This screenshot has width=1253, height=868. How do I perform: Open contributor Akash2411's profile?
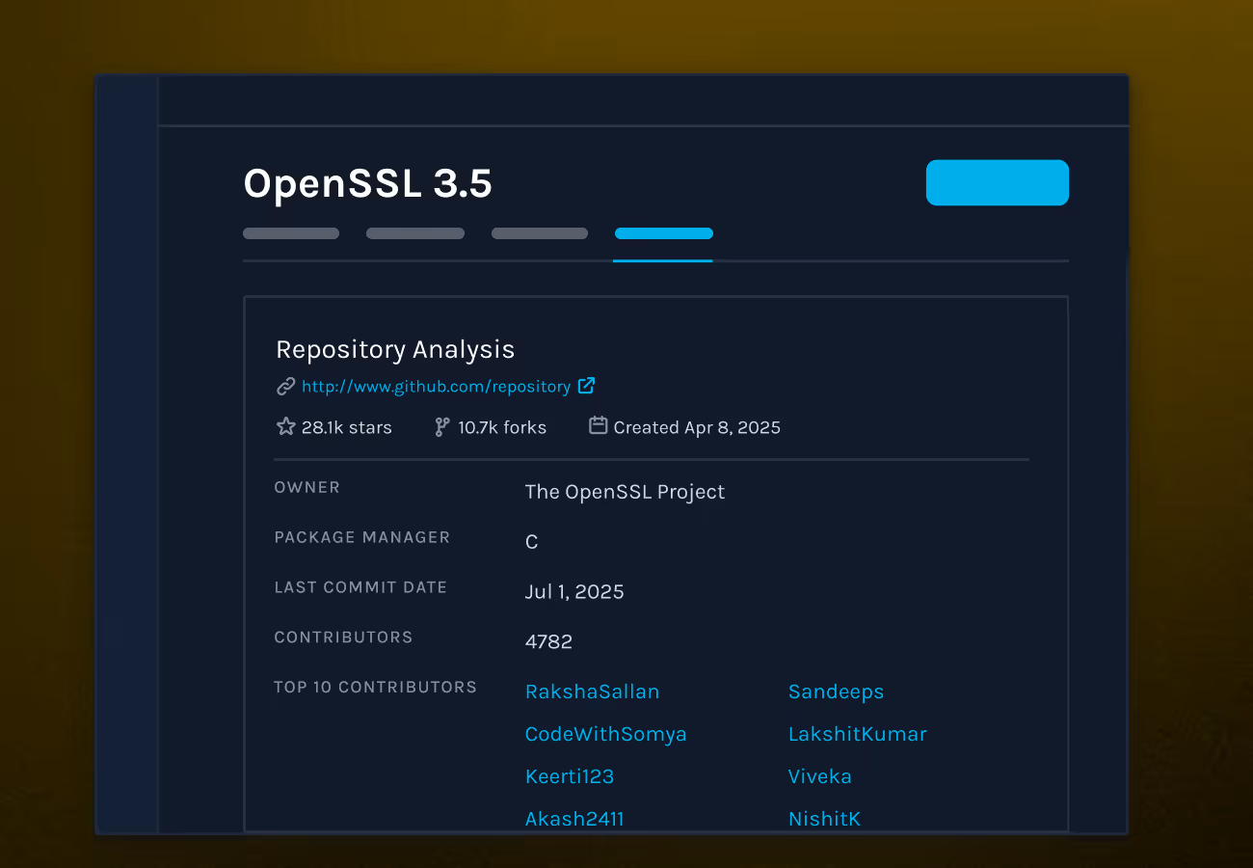(574, 819)
